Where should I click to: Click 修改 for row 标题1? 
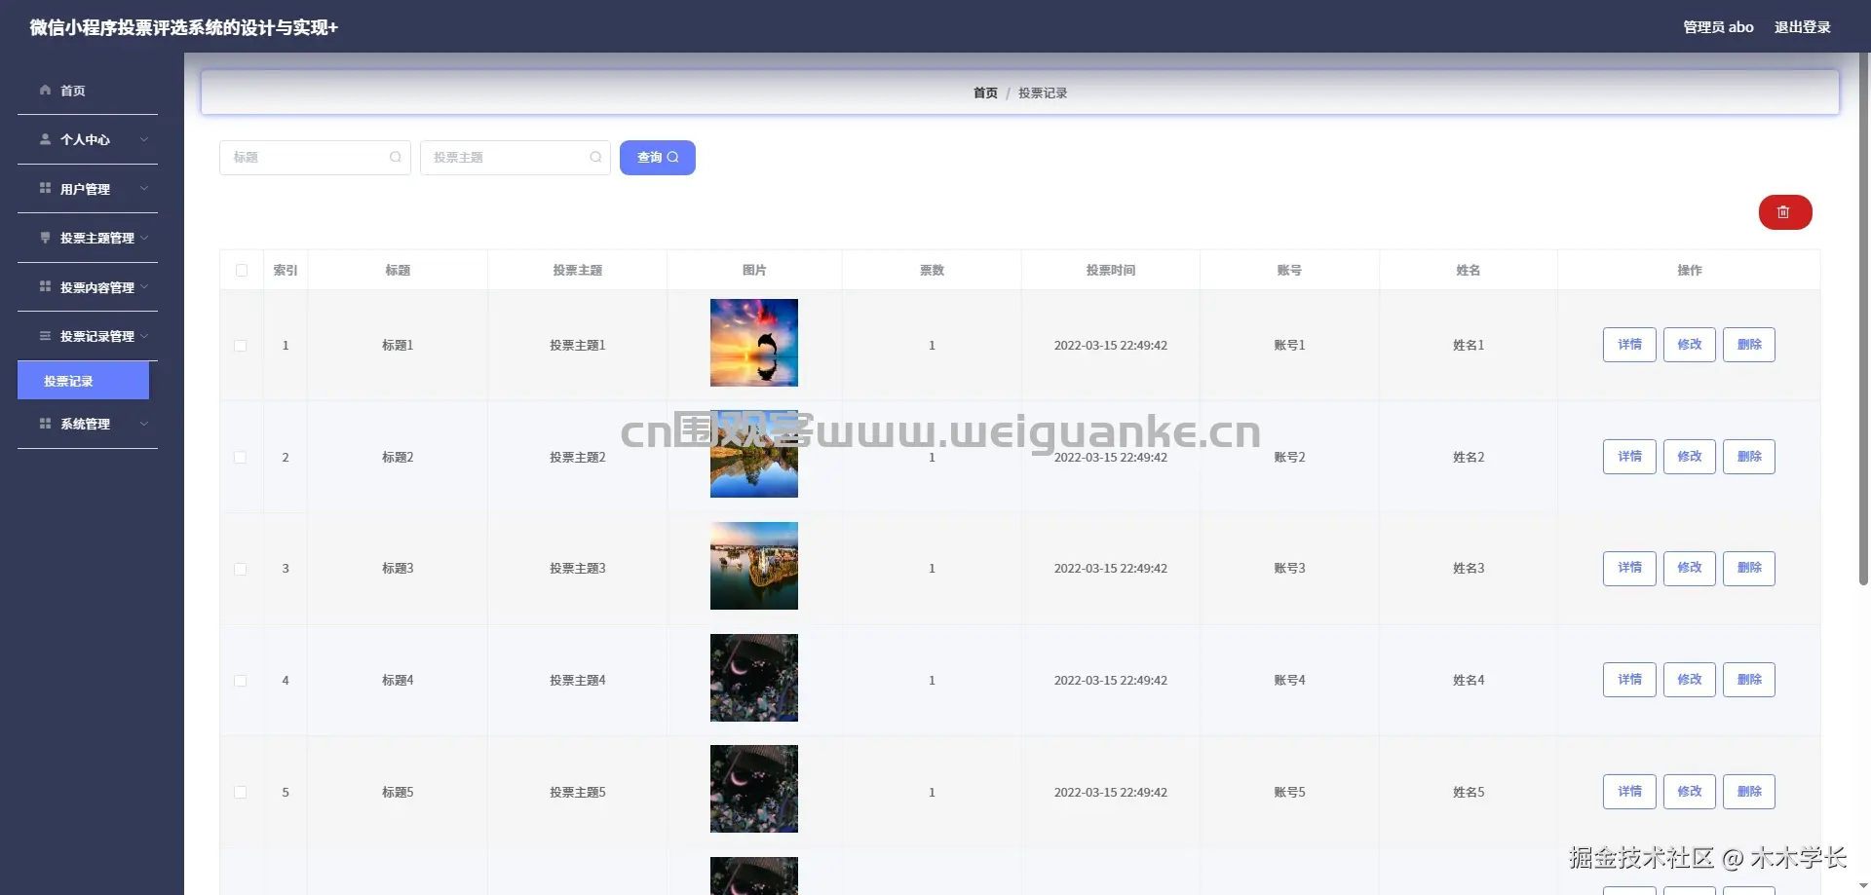pos(1690,345)
